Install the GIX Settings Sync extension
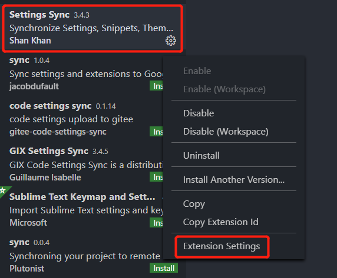 tap(157, 177)
